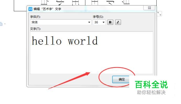Screen dimensions: 181x104
Task: Click inside the hello world text box
Action: point(91,53)
